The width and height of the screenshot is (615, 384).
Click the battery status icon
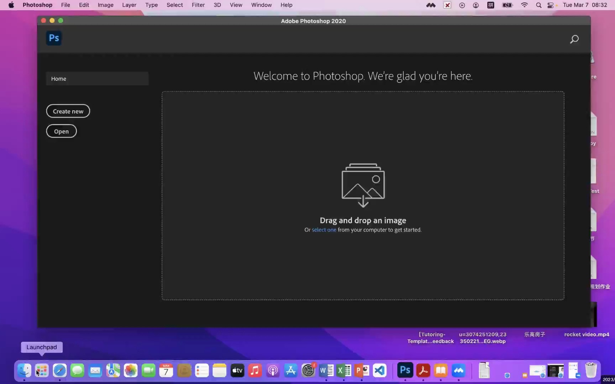507,5
